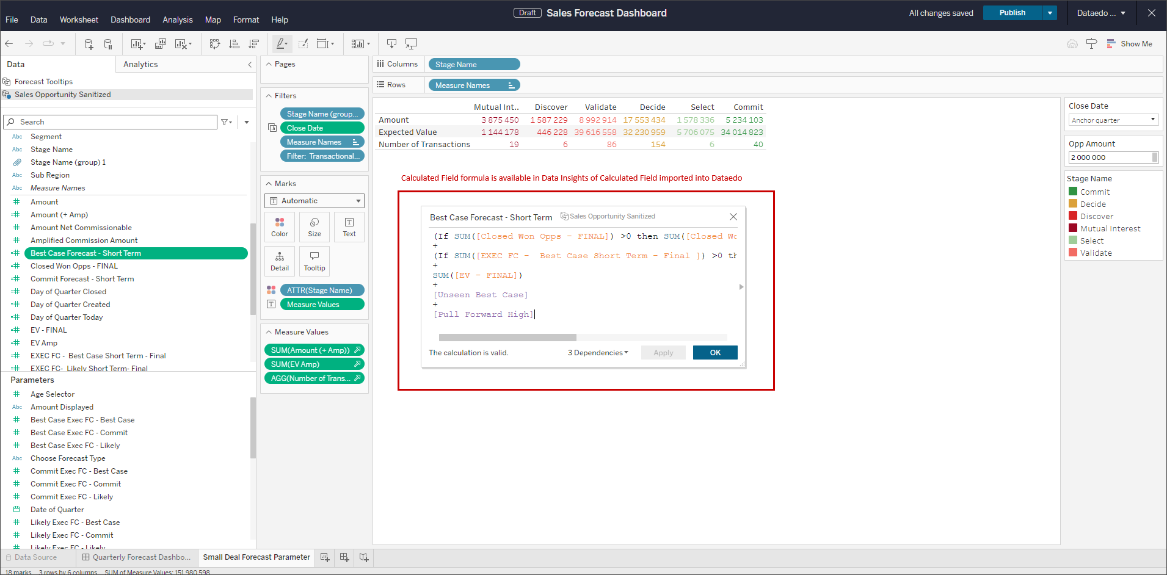The image size is (1167, 575).
Task: Click the Text button in Marks card
Action: pyautogui.click(x=349, y=227)
